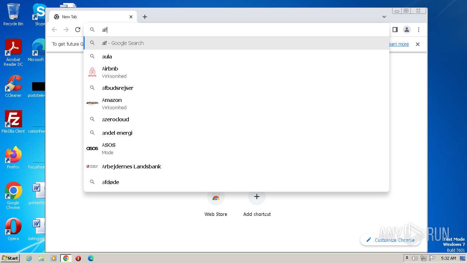467x263 pixels.
Task: Follow the Learn more link
Action: (398, 44)
